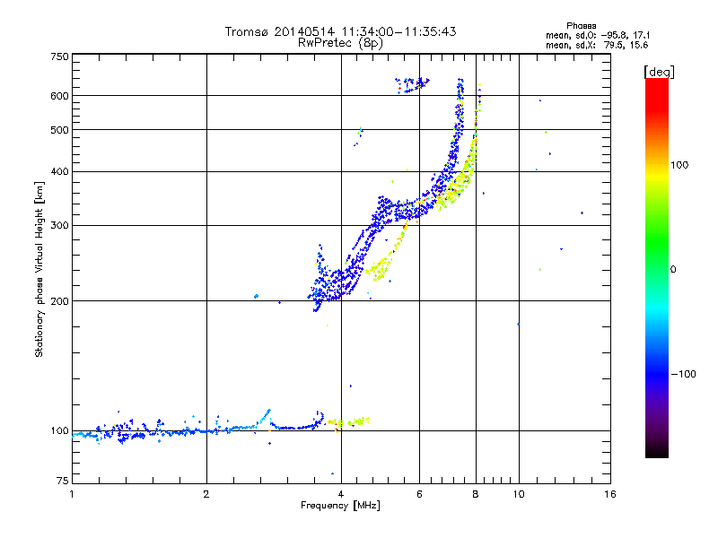Click the y-axis tick label '100'
This screenshot has width=718, height=538.
click(59, 431)
